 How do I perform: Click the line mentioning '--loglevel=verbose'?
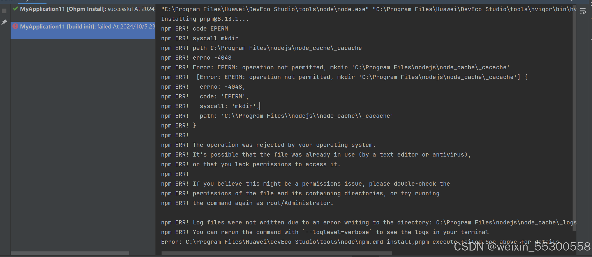click(x=325, y=232)
